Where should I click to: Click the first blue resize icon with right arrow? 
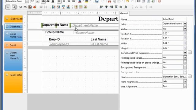tap(54, 7)
